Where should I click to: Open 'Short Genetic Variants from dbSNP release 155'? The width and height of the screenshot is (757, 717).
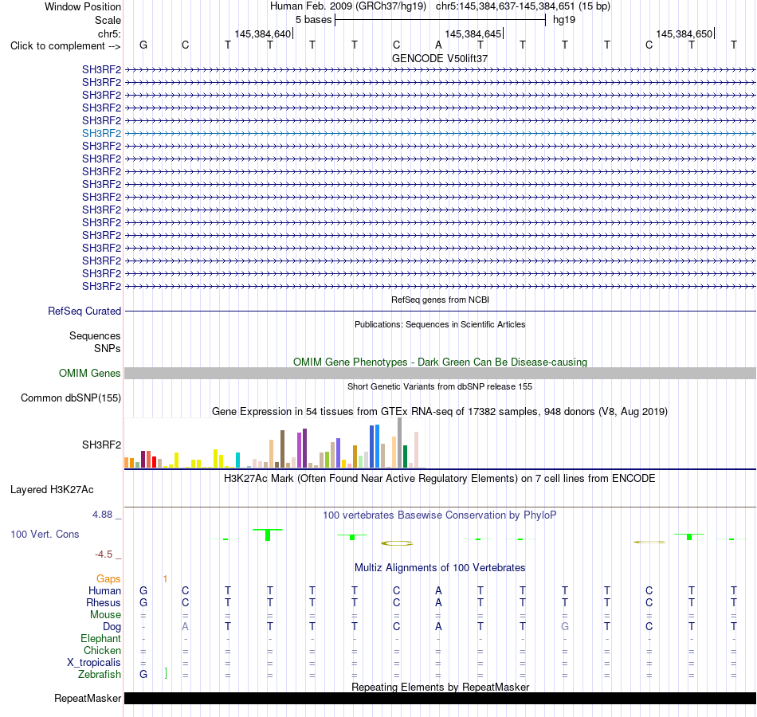[x=440, y=386]
